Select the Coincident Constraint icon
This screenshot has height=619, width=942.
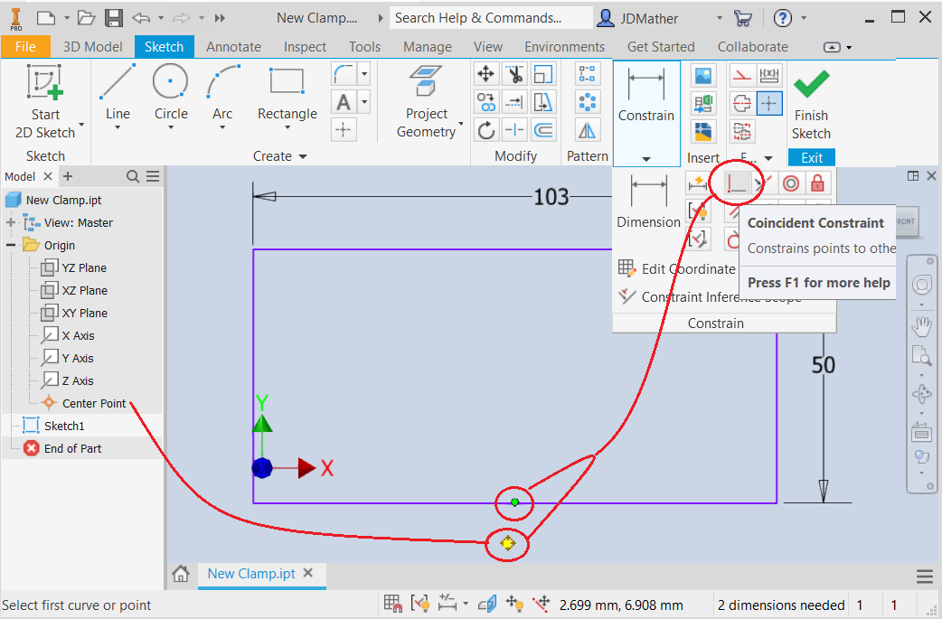[736, 183]
